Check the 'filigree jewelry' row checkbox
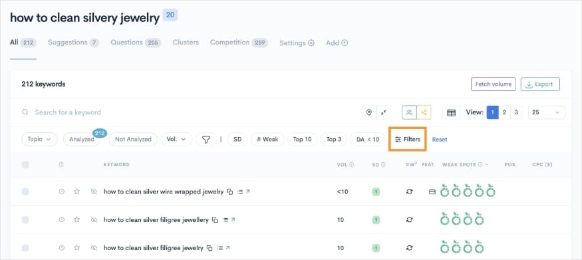582x260 pixels. [25, 248]
